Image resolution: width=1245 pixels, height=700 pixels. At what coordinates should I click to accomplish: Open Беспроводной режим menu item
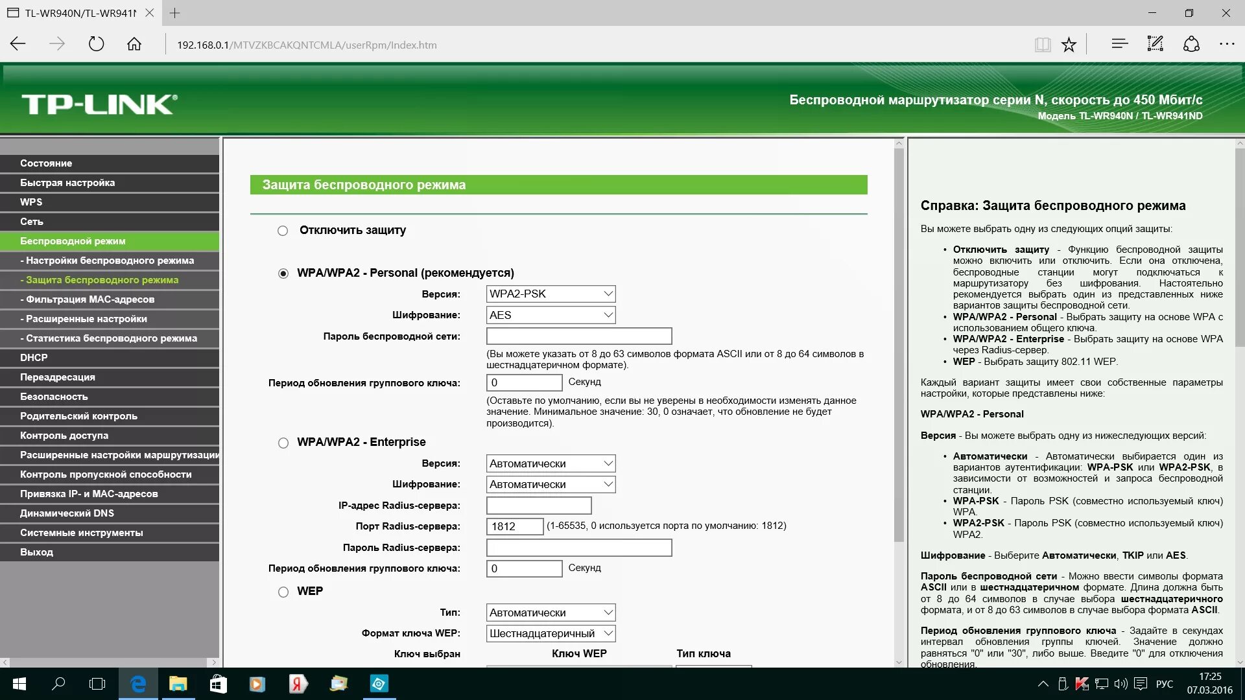[110, 241]
